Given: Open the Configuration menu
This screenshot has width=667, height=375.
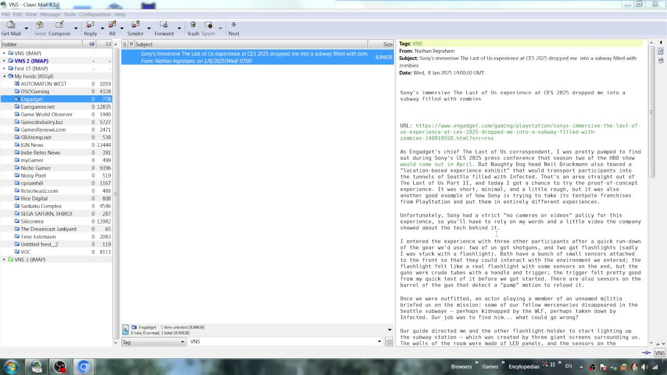Looking at the screenshot, I should pos(95,14).
